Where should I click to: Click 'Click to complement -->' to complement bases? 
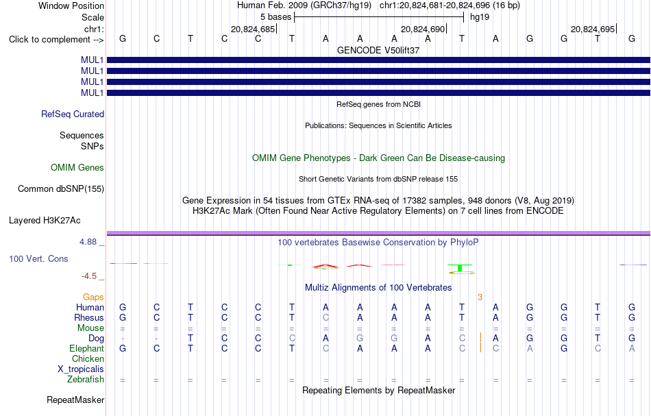tap(56, 40)
